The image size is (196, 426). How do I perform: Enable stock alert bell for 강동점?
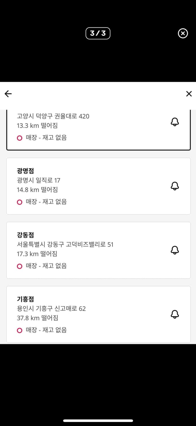pos(175,250)
